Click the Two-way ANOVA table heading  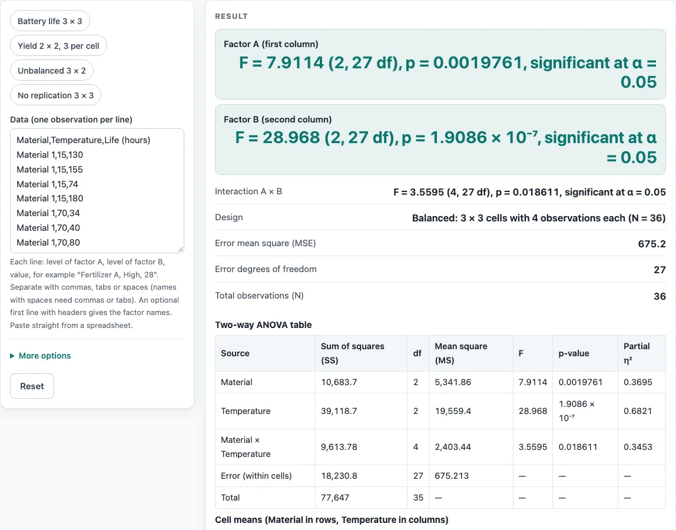coord(263,324)
